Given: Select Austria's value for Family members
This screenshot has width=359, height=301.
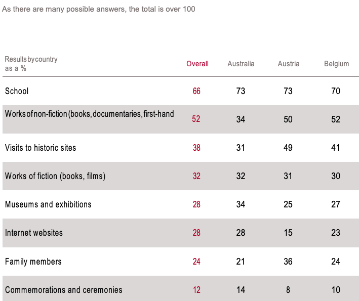Looking at the screenshot, I should click(x=289, y=262).
